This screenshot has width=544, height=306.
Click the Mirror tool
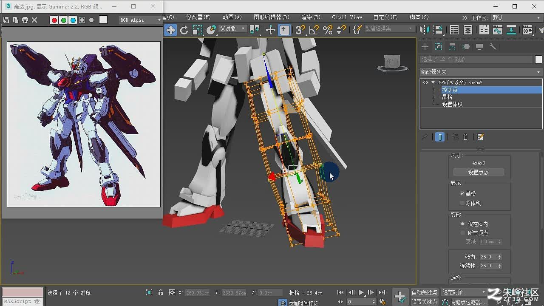pyautogui.click(x=424, y=30)
